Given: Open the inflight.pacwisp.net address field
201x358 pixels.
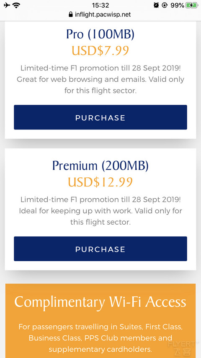Looking at the screenshot, I should 100,15.
